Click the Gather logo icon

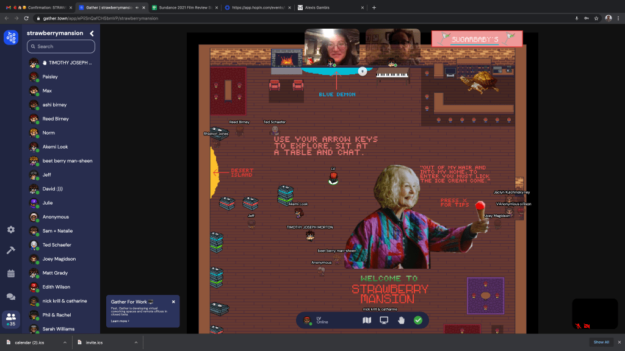[x=11, y=38]
